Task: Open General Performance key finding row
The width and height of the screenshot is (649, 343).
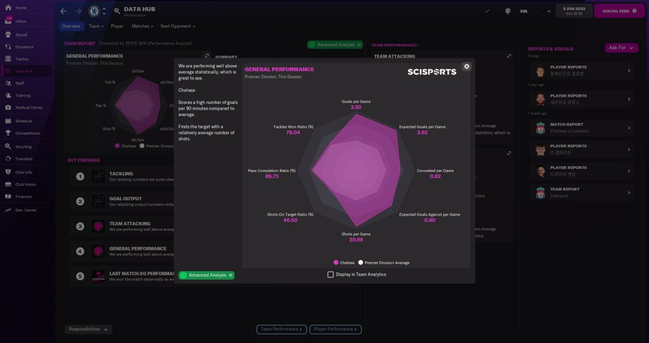Action: point(122,251)
